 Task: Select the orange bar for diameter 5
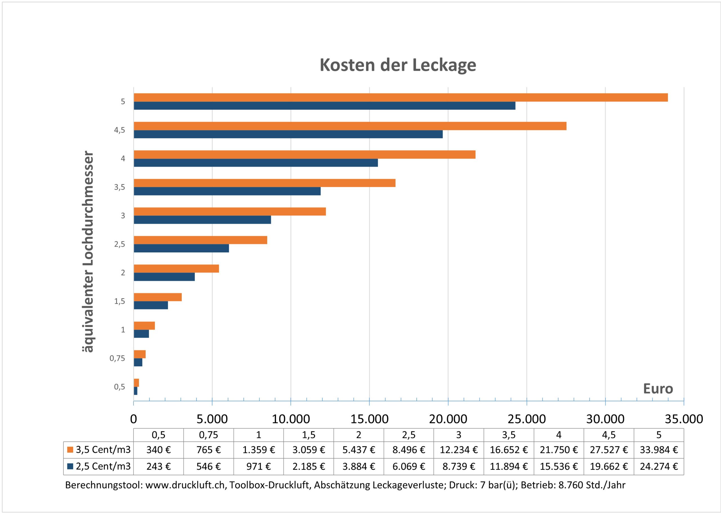400,98
